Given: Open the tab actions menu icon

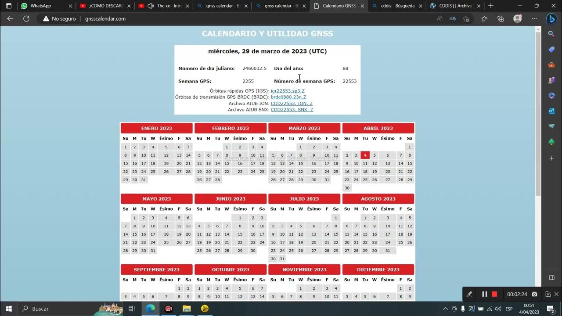Looking at the screenshot, I should point(8,6).
